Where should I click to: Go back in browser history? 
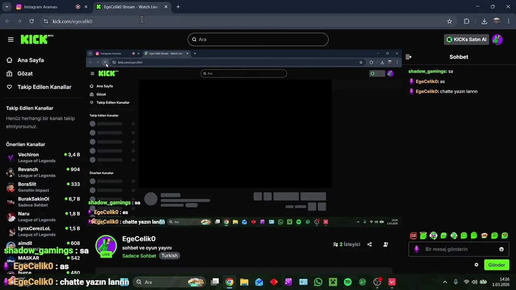pyautogui.click(x=7, y=21)
